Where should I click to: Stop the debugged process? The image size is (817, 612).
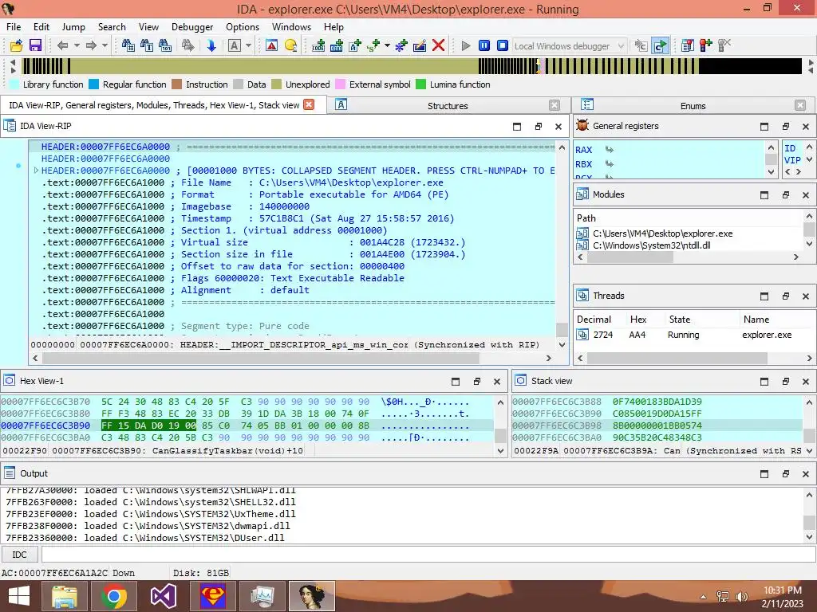[503, 45]
